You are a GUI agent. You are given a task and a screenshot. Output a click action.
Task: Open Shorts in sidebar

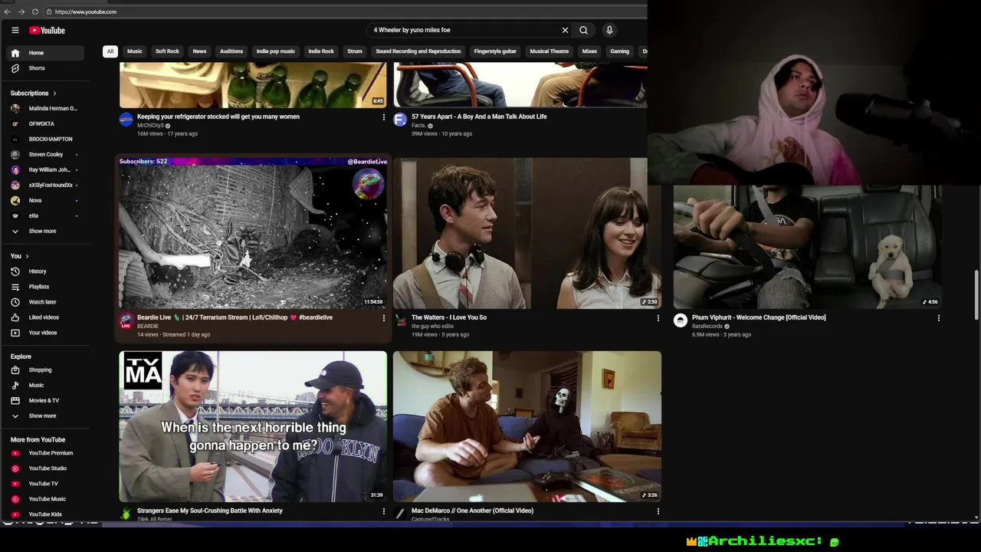pos(45,68)
